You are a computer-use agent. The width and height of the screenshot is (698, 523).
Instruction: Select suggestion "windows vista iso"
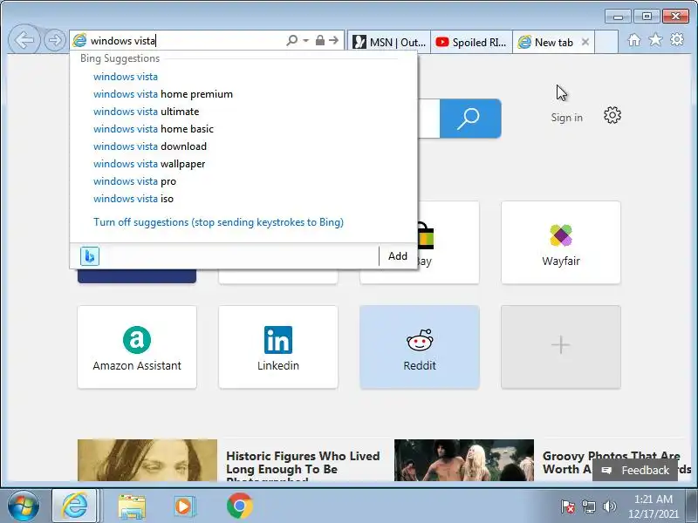(x=133, y=199)
